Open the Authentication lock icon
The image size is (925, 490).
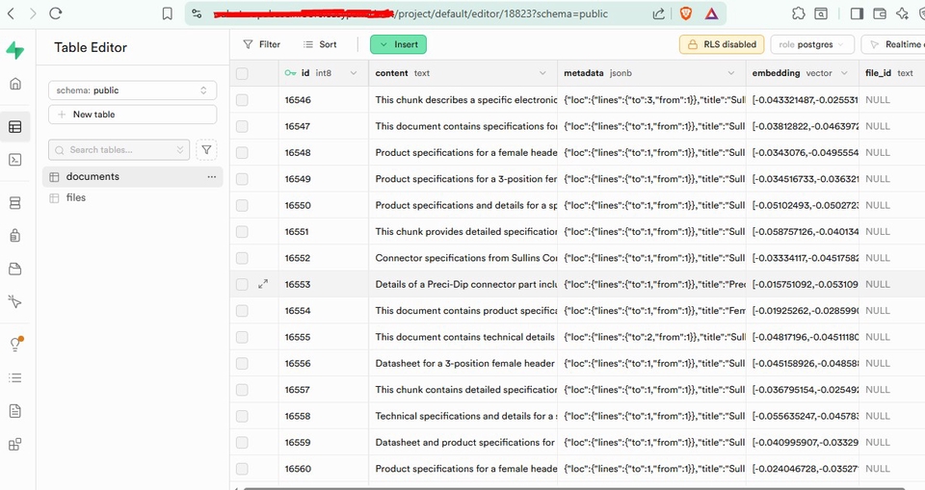coord(15,236)
